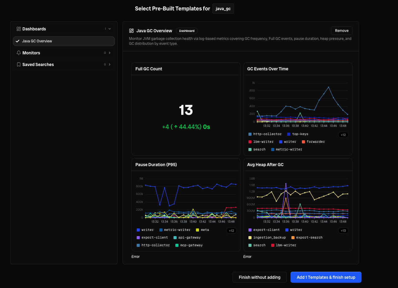
Task: Click the java_gc source tag
Action: [x=223, y=9]
